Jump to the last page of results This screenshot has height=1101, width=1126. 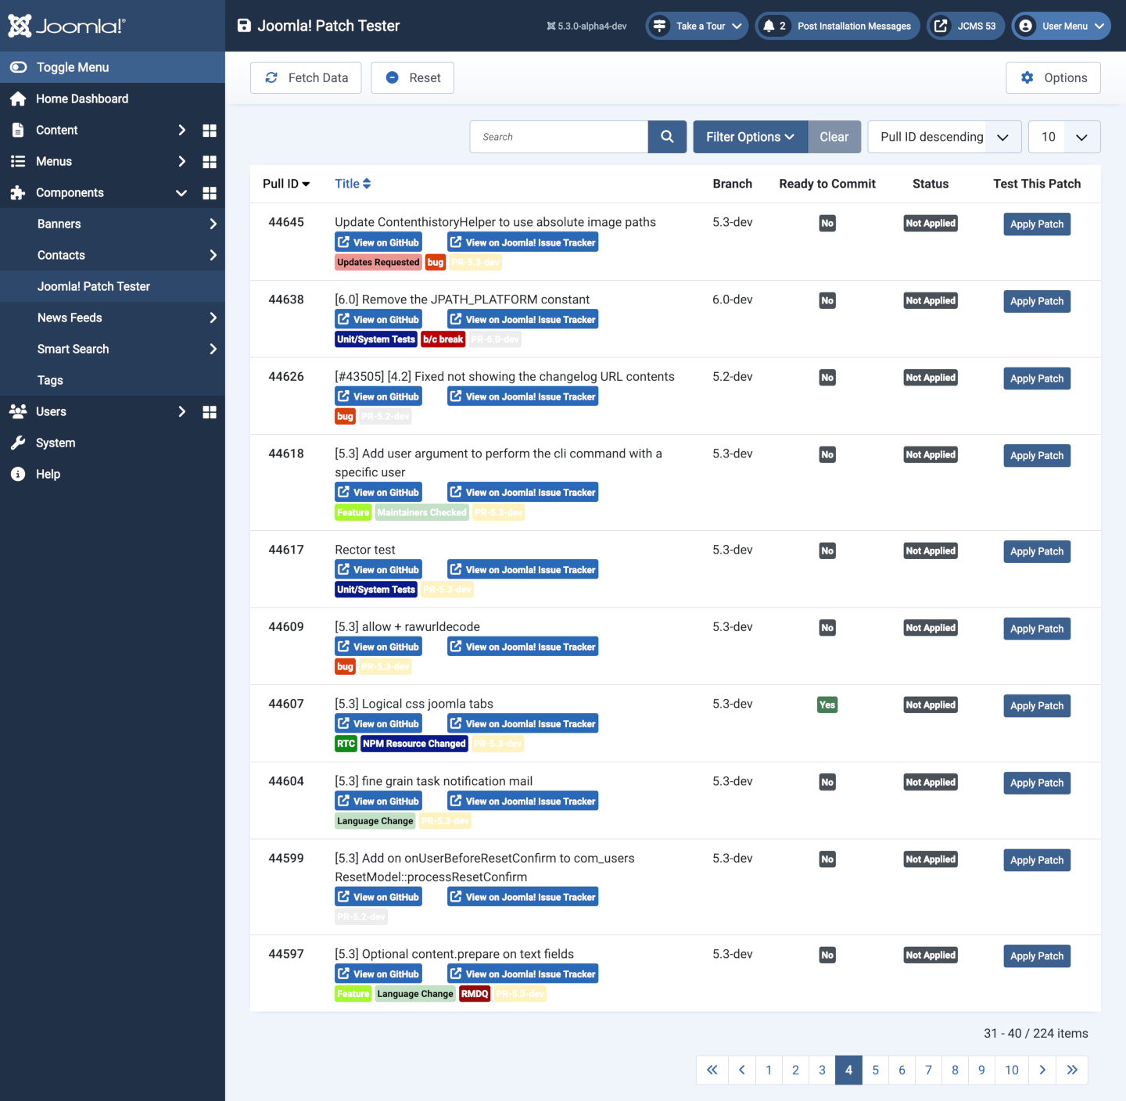[1072, 1070]
